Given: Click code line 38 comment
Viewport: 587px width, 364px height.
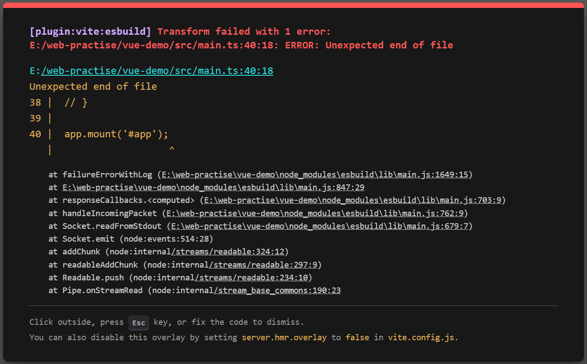Looking at the screenshot, I should pos(76,103).
